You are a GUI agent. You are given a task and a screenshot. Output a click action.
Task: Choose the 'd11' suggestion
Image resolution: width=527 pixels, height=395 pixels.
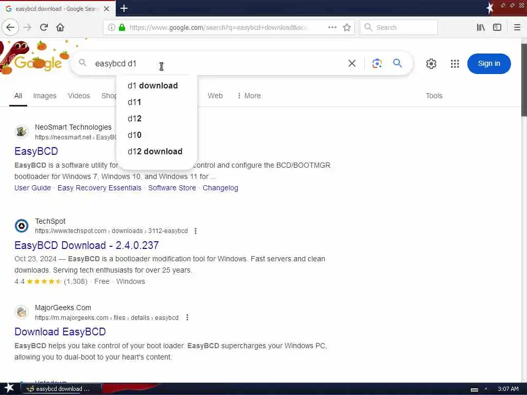[156, 102]
